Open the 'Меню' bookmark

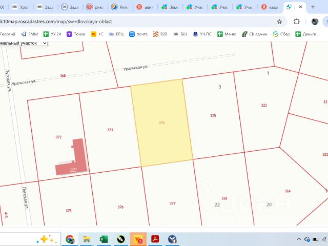[227, 34]
